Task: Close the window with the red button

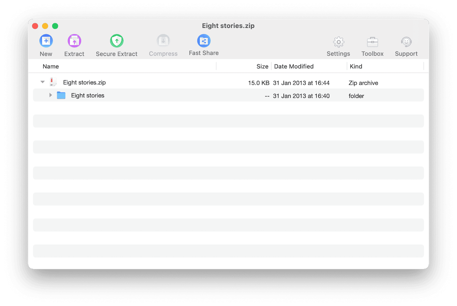Action: [35, 26]
